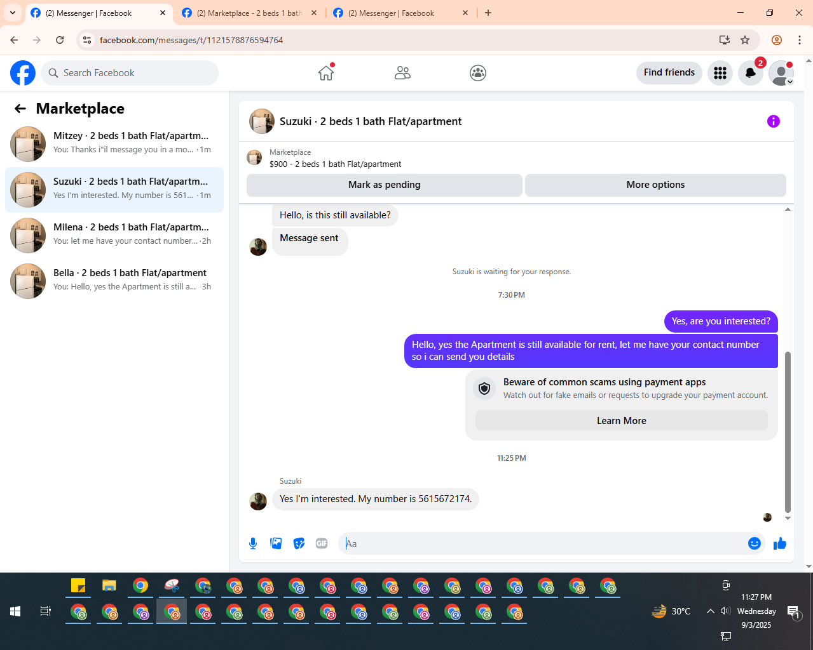Click the chat scrollbar thumb
813x650 pixels.
(788, 432)
